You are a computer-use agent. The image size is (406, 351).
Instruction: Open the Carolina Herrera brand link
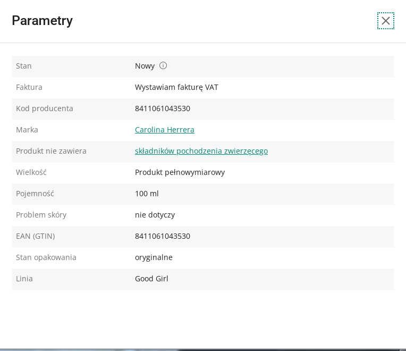tap(165, 130)
